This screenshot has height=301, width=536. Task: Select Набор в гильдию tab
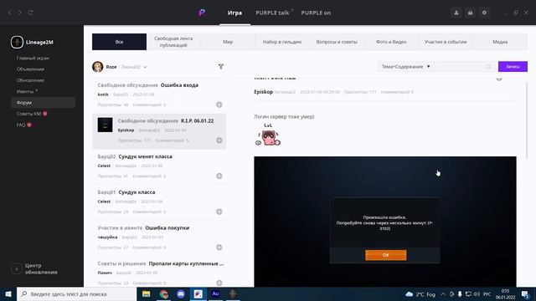[x=282, y=42]
